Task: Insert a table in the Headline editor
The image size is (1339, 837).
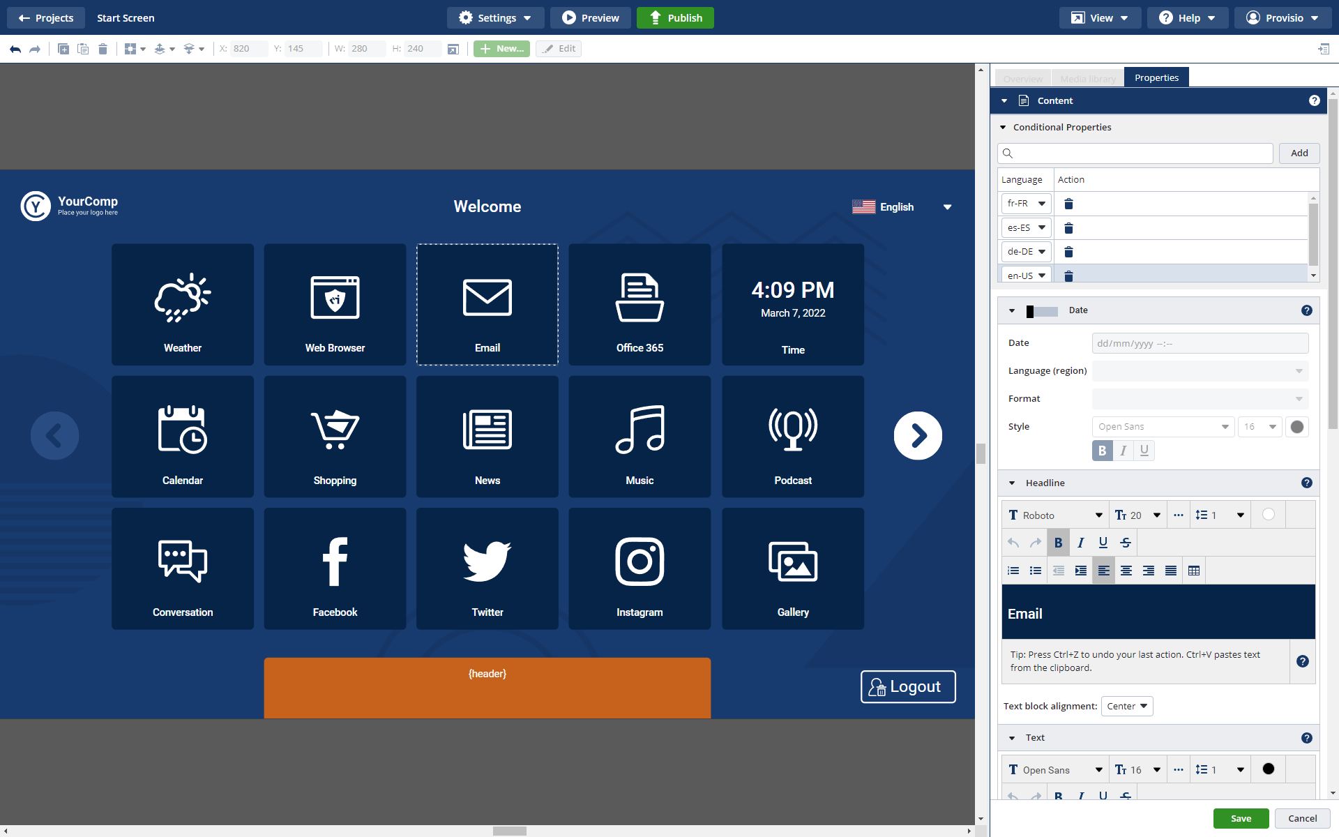Action: point(1193,570)
